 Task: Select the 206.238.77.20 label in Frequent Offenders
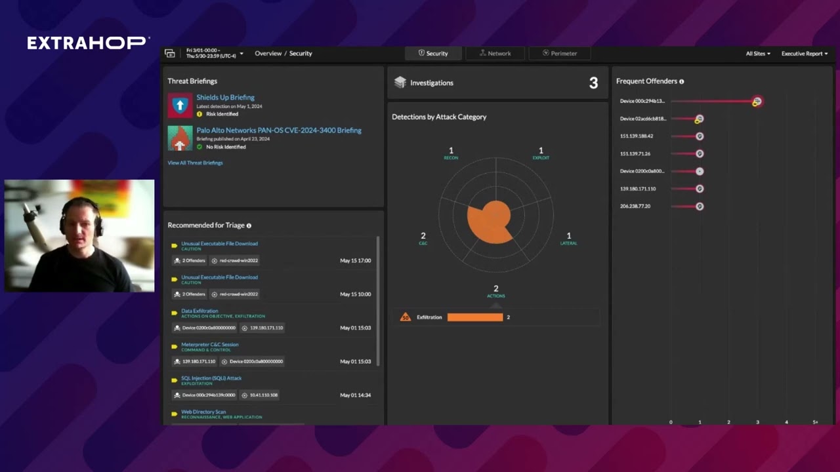click(x=635, y=206)
